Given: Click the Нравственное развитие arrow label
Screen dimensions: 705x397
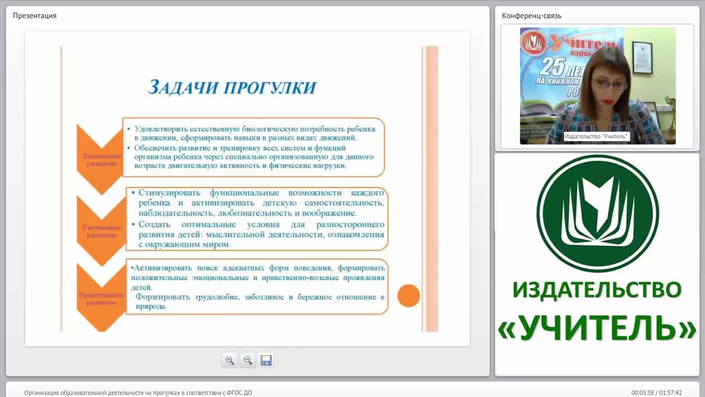Looking at the screenshot, I should pos(101,299).
